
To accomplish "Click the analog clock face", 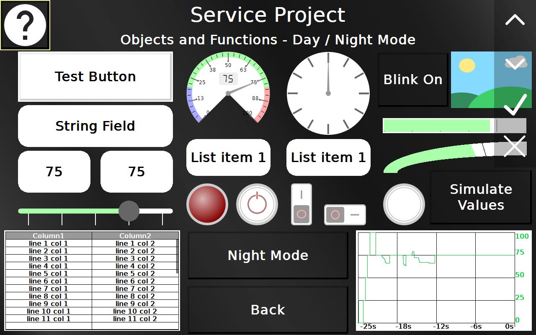I will [x=328, y=93].
